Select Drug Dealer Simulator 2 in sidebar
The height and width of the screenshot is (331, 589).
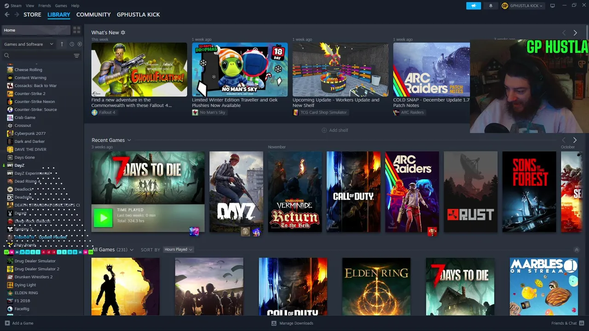point(37,269)
